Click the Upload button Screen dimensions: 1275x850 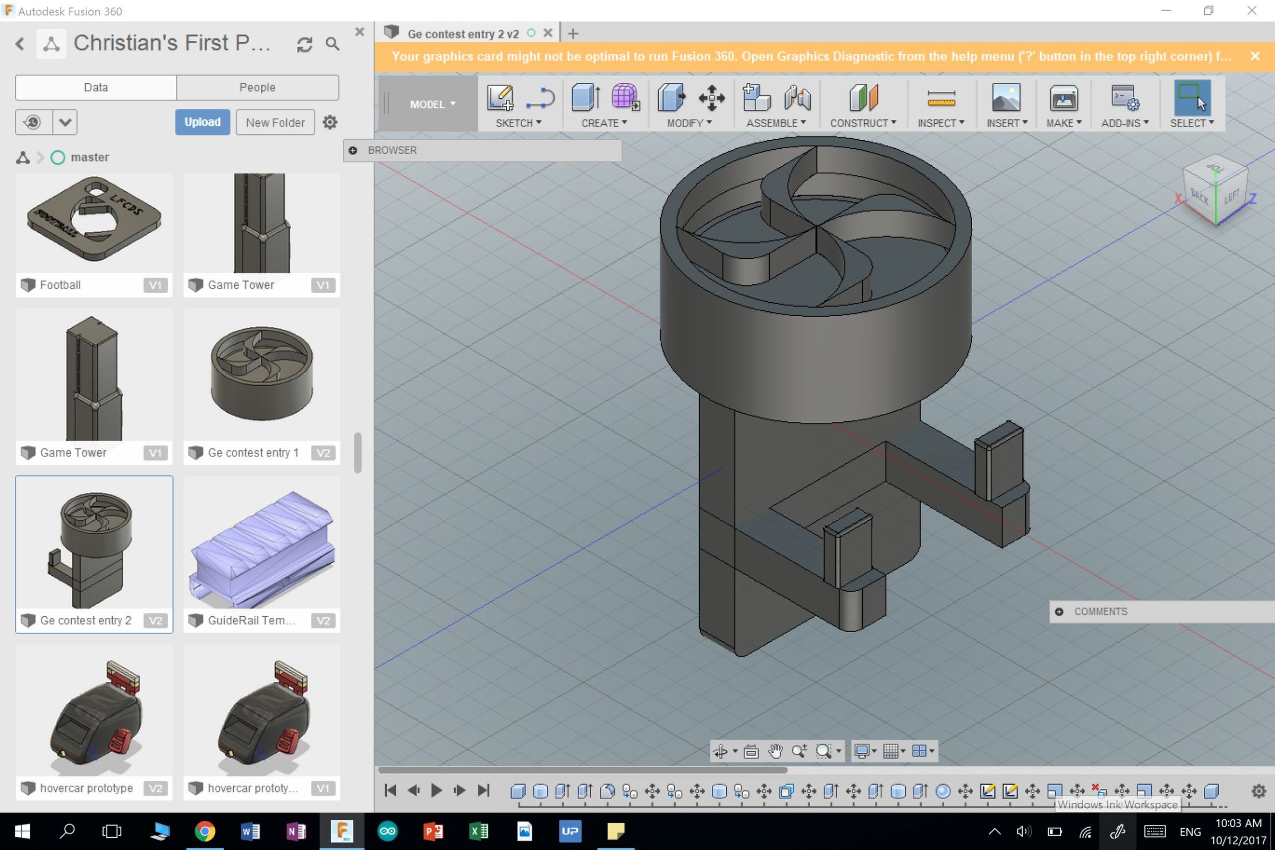tap(202, 122)
